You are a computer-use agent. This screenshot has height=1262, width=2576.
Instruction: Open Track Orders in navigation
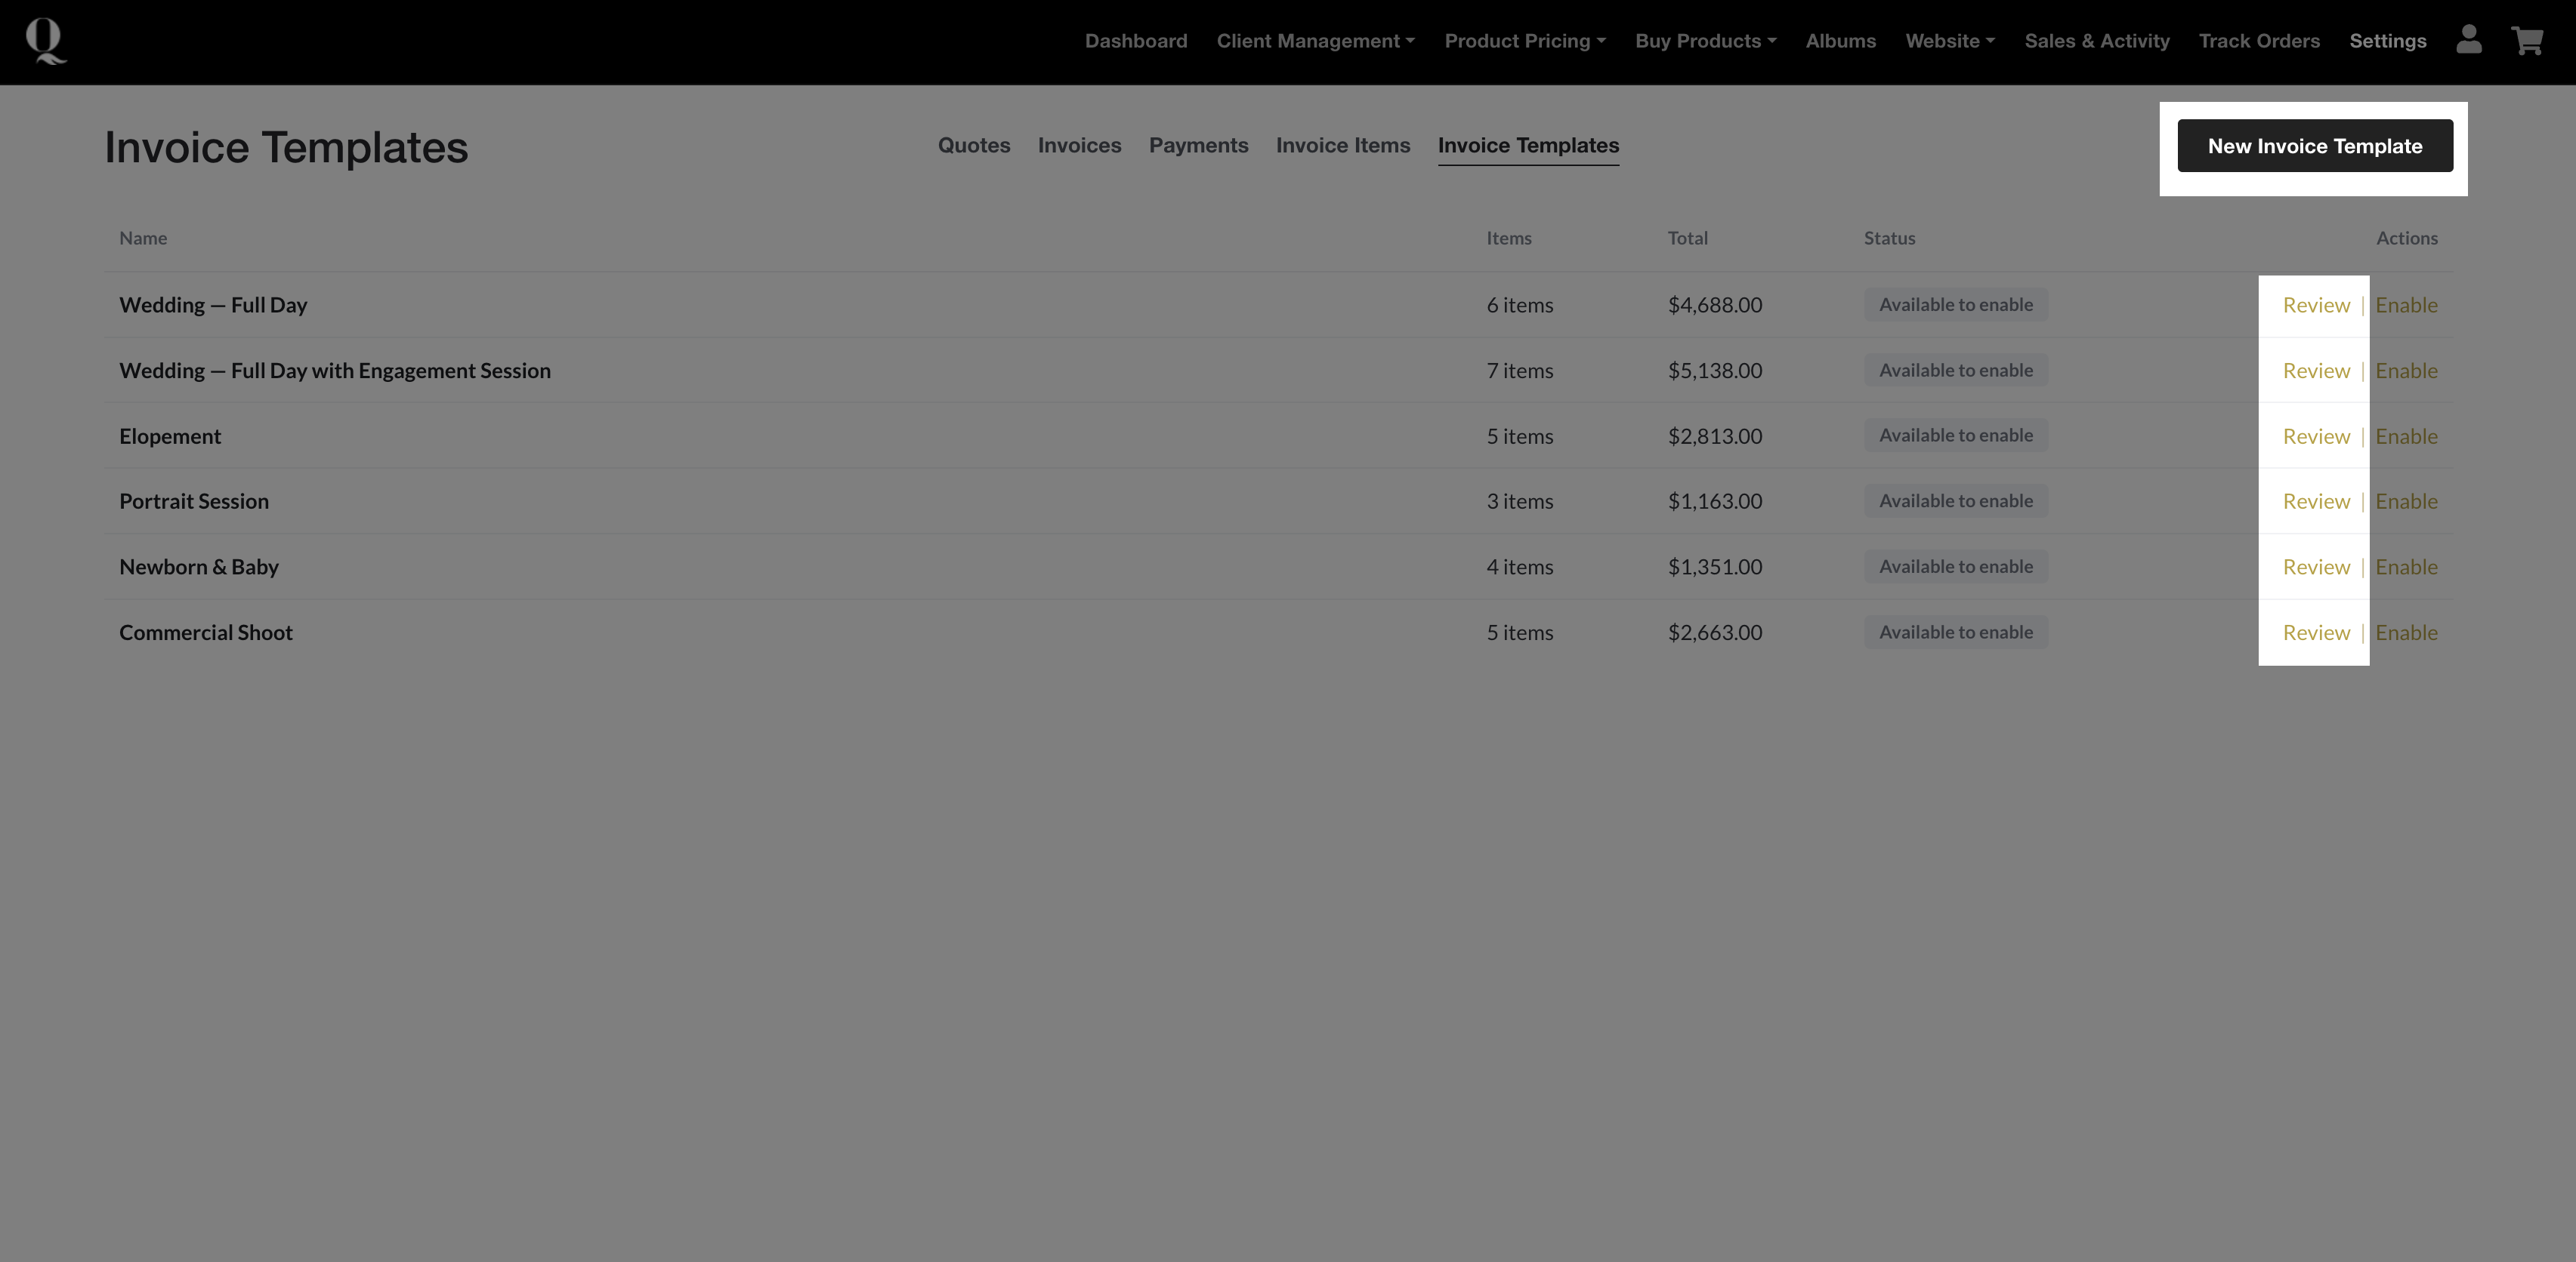pos(2258,41)
